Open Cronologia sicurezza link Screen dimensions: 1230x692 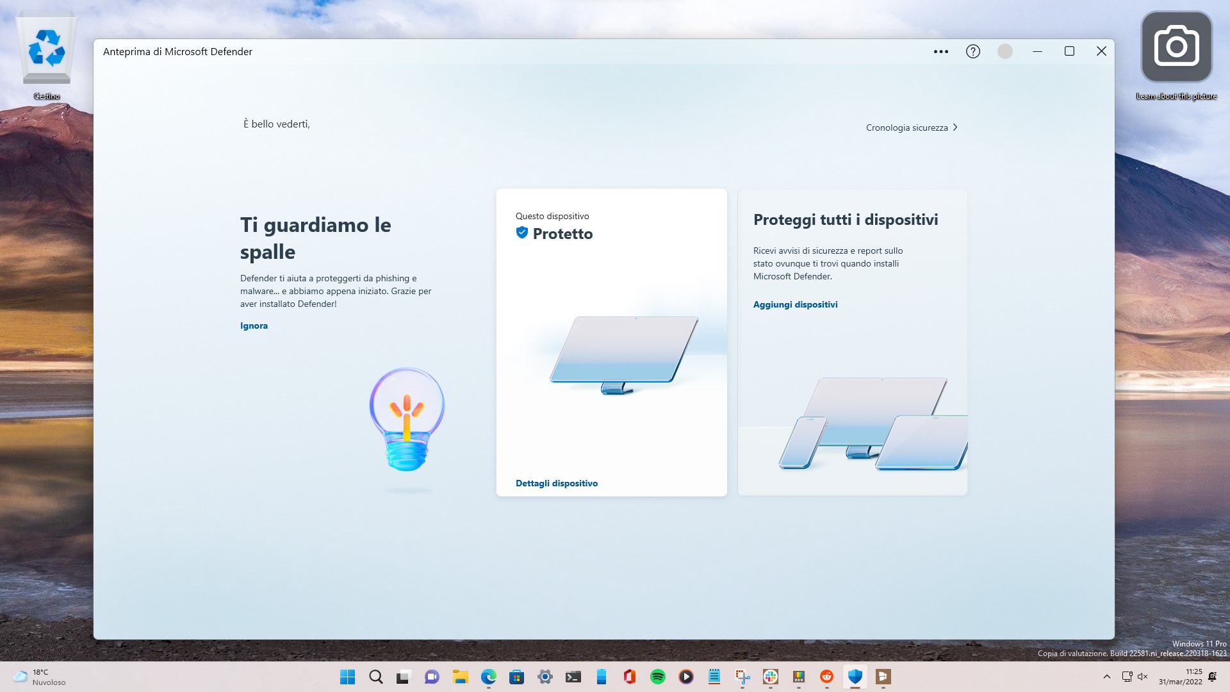[x=906, y=128]
